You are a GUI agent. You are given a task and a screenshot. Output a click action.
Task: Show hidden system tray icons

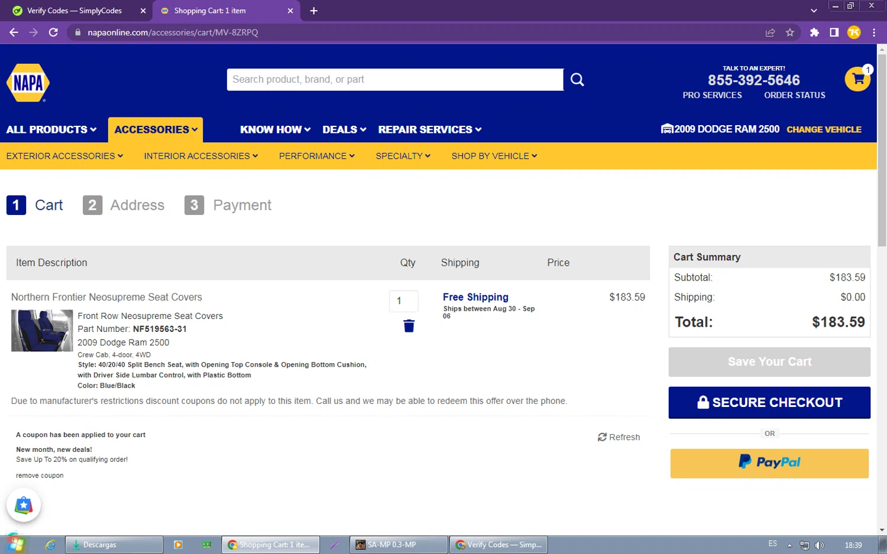tap(789, 545)
